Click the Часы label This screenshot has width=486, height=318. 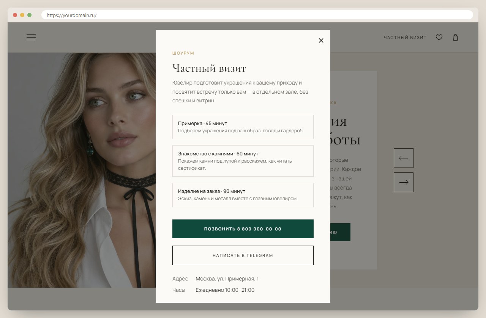(x=179, y=290)
